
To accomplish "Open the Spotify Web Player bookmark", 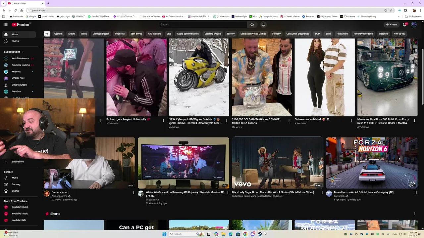I will click(x=99, y=17).
